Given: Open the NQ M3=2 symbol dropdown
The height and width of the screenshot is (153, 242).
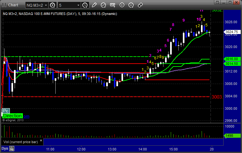Looking at the screenshot, I should (x=46, y=5).
